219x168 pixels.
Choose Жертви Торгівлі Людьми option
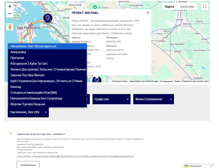coord(47,104)
